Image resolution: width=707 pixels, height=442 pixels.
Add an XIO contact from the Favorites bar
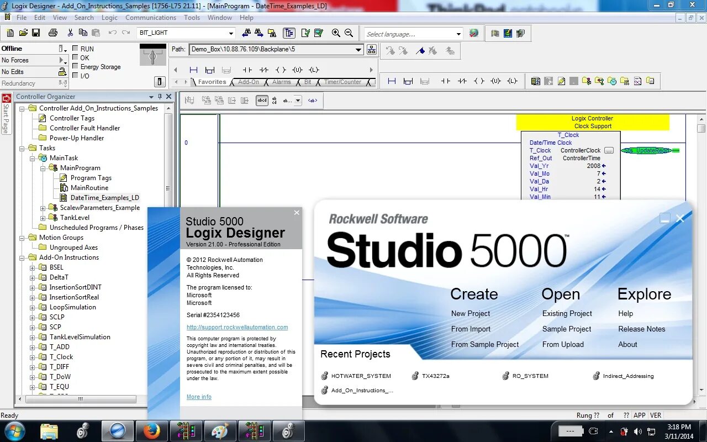click(x=264, y=70)
